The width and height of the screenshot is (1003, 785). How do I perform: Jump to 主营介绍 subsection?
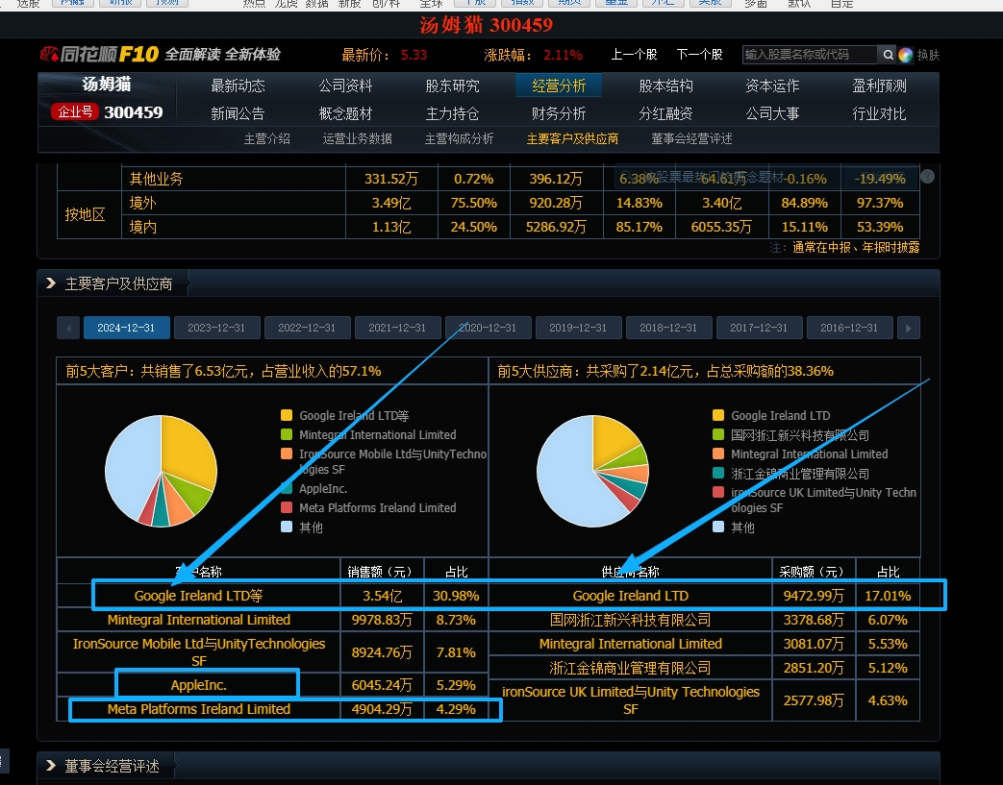[266, 138]
